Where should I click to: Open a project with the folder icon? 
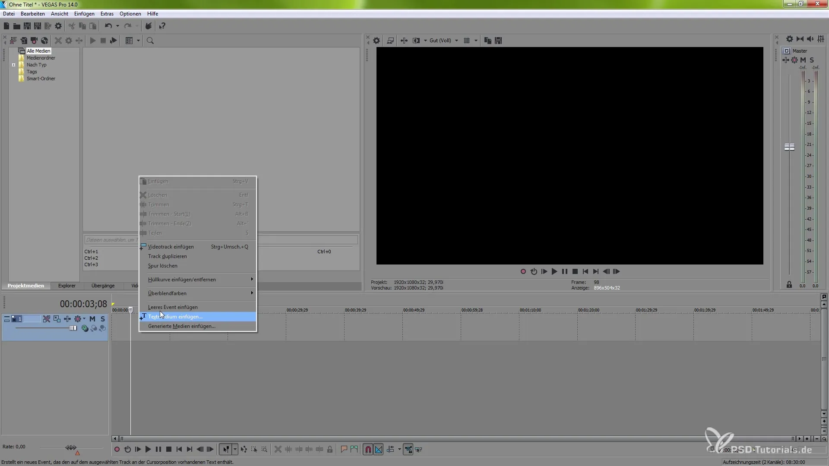[17, 26]
